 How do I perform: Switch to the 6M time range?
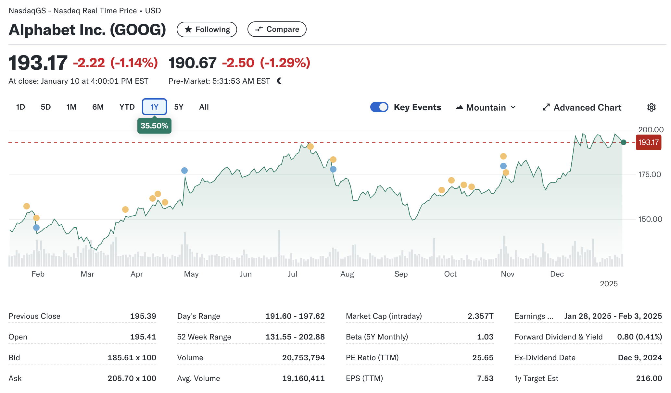tap(98, 107)
